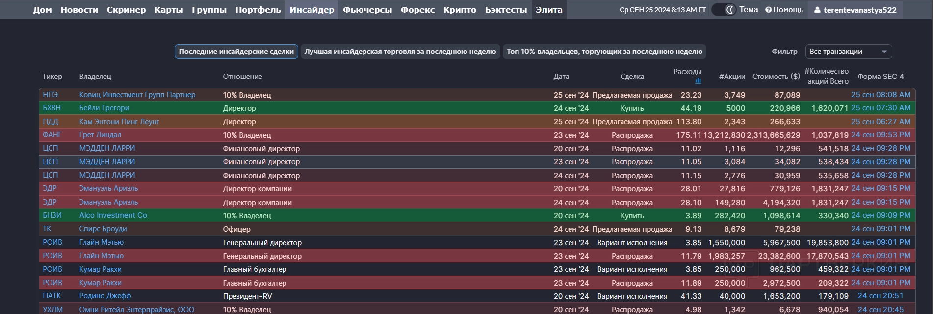Viewport: 933px width, 314px height.
Task: Toggle the dark theme moon switch
Action: point(724,10)
